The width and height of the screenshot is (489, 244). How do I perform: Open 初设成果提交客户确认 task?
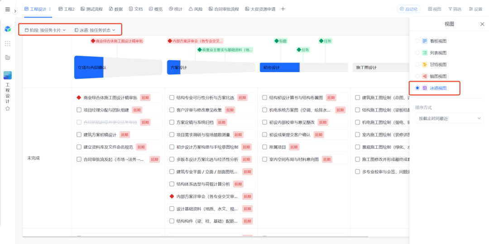coord(290,135)
